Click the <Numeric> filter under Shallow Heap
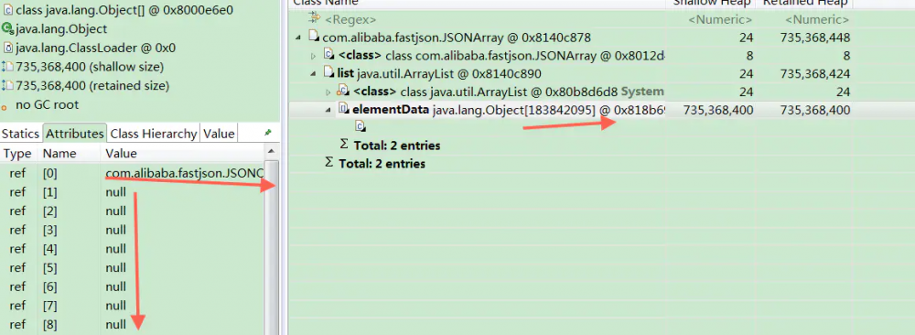915x335 pixels. (x=720, y=20)
